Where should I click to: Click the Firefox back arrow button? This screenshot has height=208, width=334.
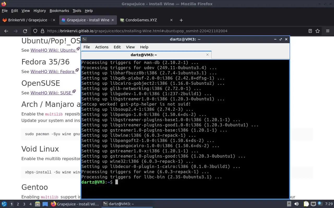(6, 31)
